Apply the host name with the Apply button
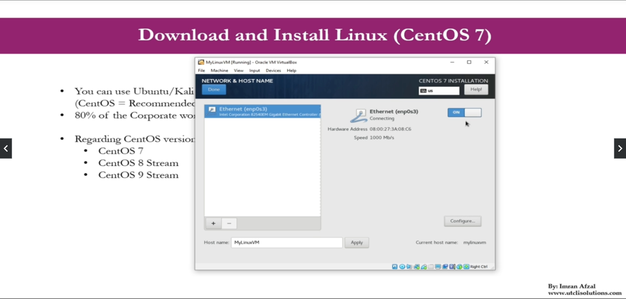This screenshot has width=626, height=299. 357,242
